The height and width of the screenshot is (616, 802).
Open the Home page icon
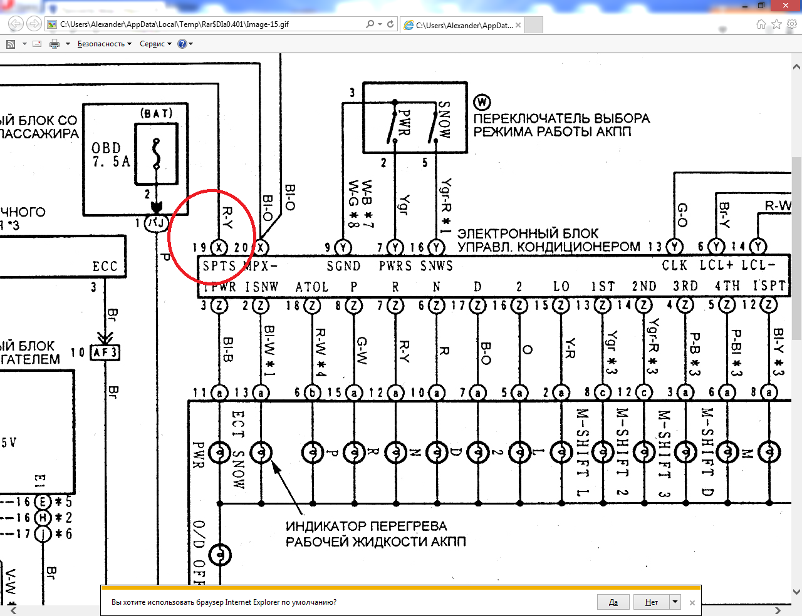(761, 24)
